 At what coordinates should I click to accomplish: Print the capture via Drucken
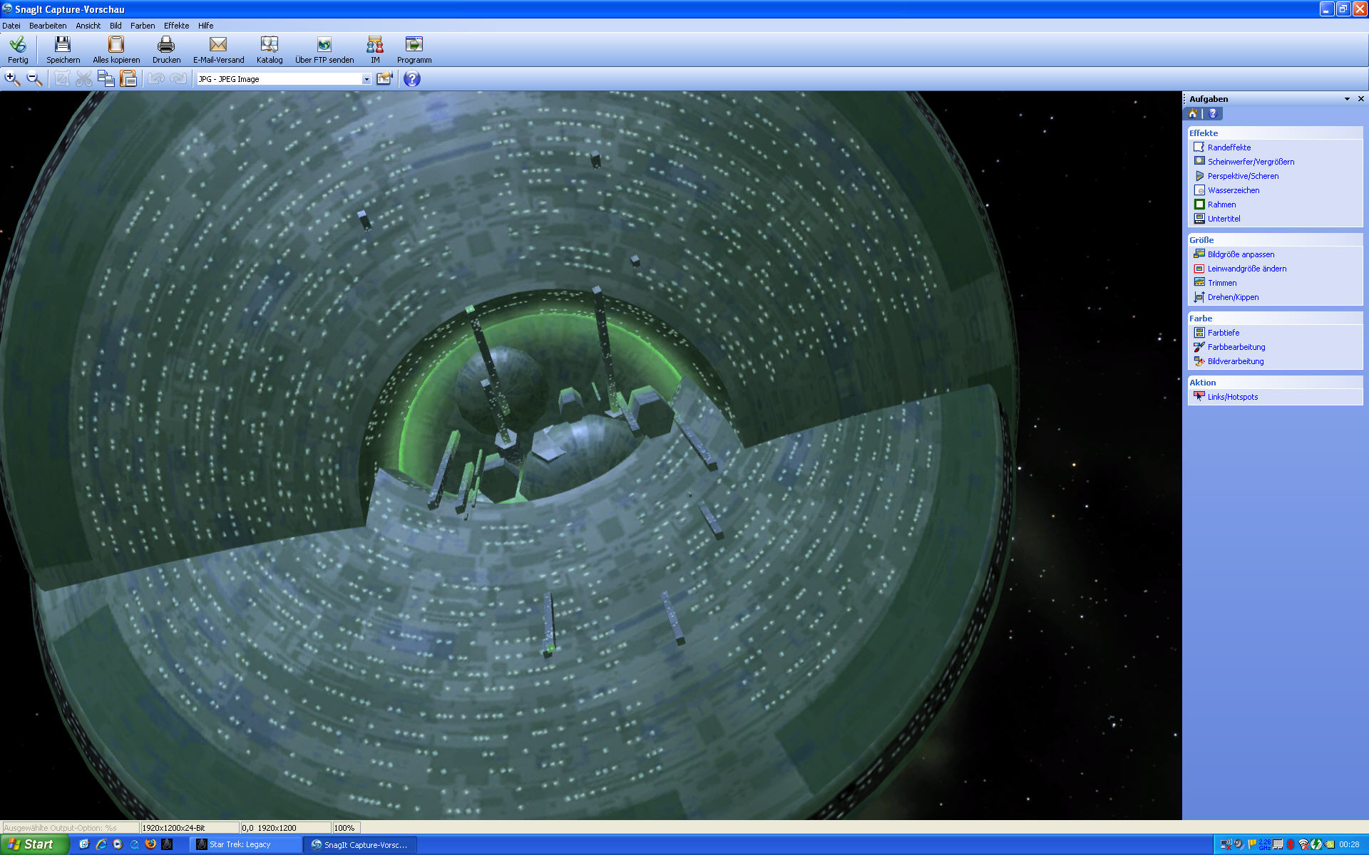point(166,45)
